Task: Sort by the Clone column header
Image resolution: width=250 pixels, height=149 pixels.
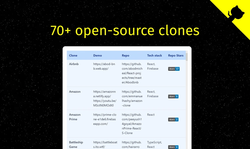Action: (73, 55)
